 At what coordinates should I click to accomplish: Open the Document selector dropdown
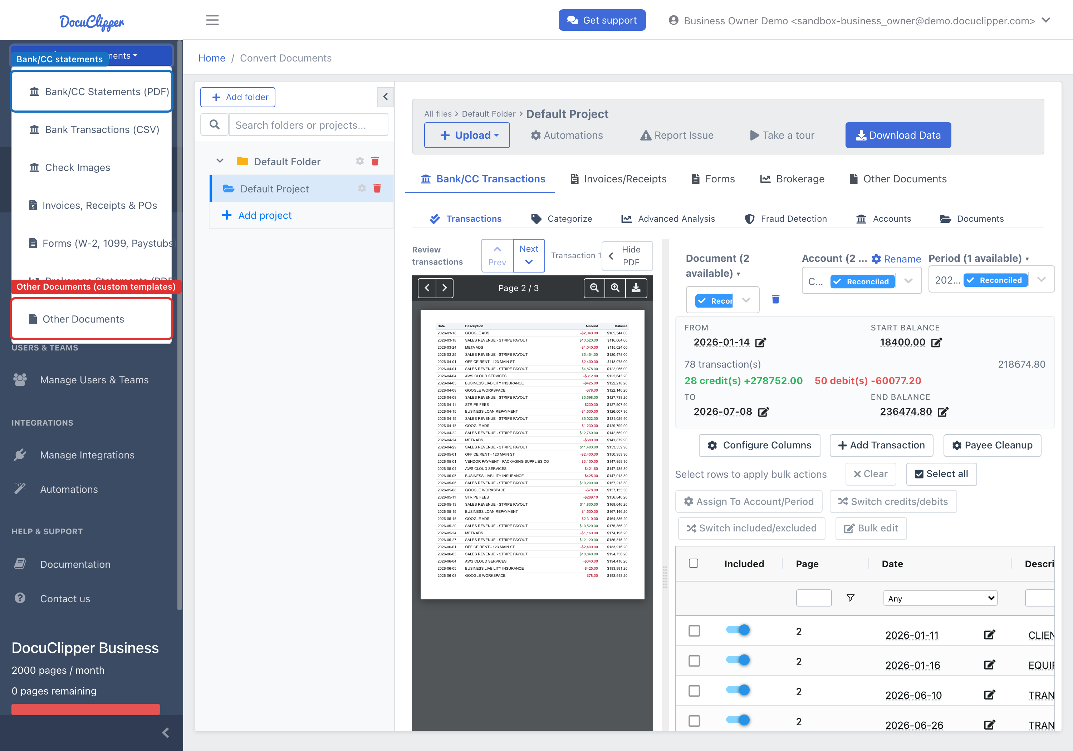[x=722, y=300]
